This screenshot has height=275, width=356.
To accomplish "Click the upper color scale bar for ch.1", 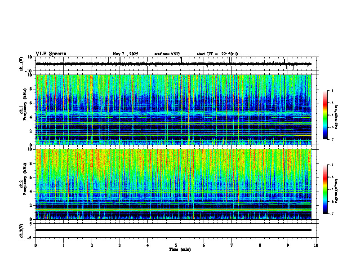I will pos(325,115).
